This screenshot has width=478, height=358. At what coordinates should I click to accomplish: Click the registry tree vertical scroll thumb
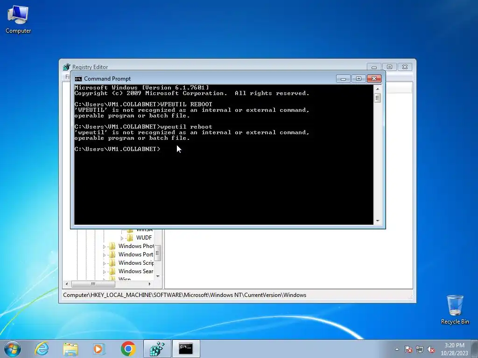pyautogui.click(x=158, y=253)
